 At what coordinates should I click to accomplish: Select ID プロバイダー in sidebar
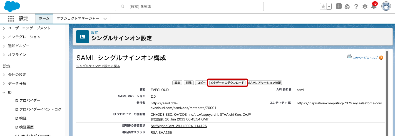27,100
